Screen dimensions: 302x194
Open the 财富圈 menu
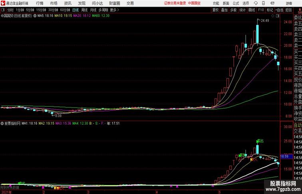[x=114, y=3]
